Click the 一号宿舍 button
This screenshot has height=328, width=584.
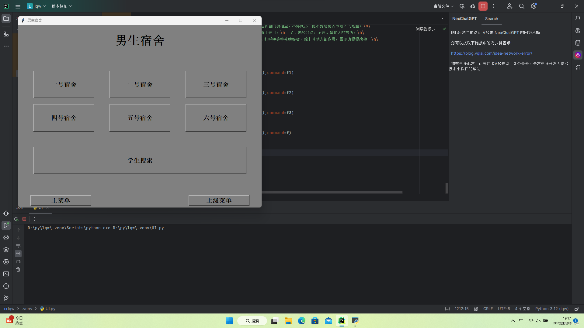click(x=64, y=84)
